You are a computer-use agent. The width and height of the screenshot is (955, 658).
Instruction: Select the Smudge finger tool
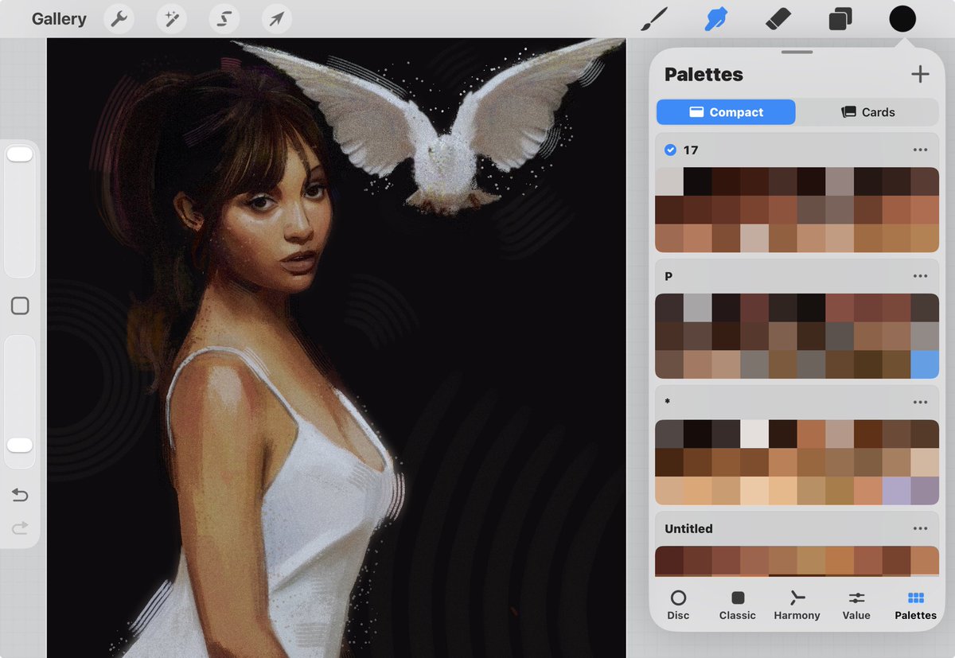click(x=717, y=19)
